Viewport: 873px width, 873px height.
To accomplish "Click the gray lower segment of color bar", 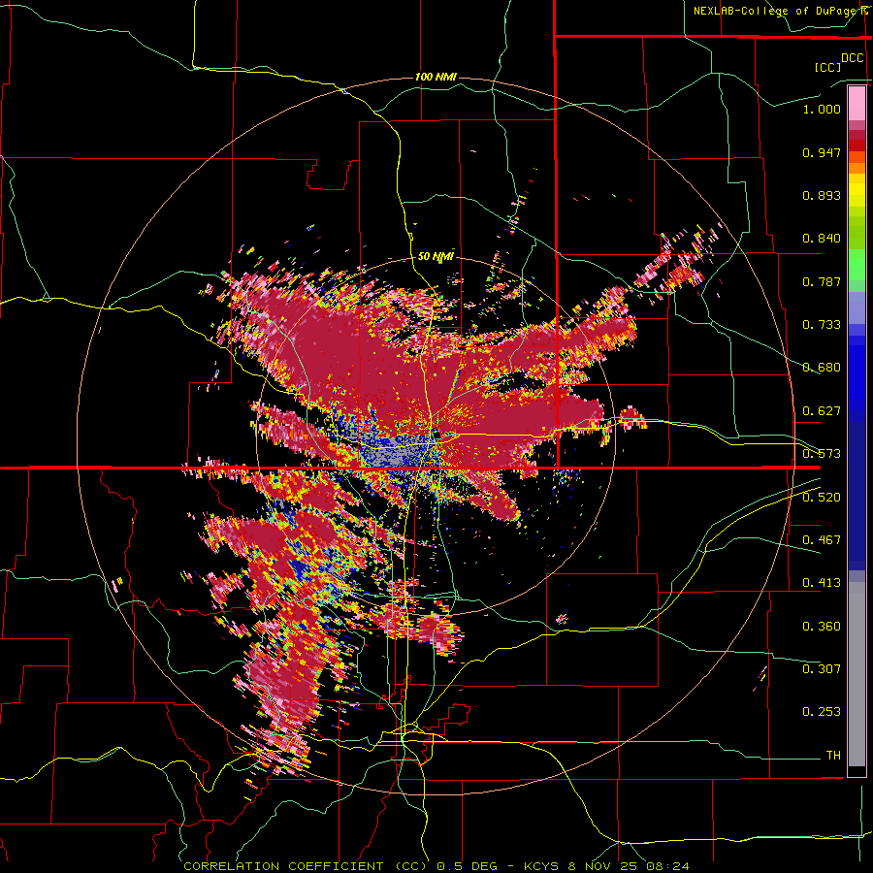I will (857, 674).
